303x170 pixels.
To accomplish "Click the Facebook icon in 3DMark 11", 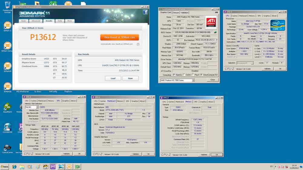I will 145,12.
